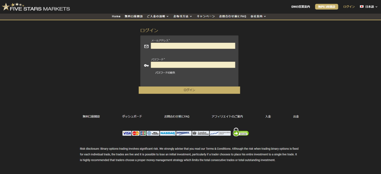Screen dimensions: 381x174
Task: Open the footer アフィリエイトのご案内 link
Action: tap(227, 116)
